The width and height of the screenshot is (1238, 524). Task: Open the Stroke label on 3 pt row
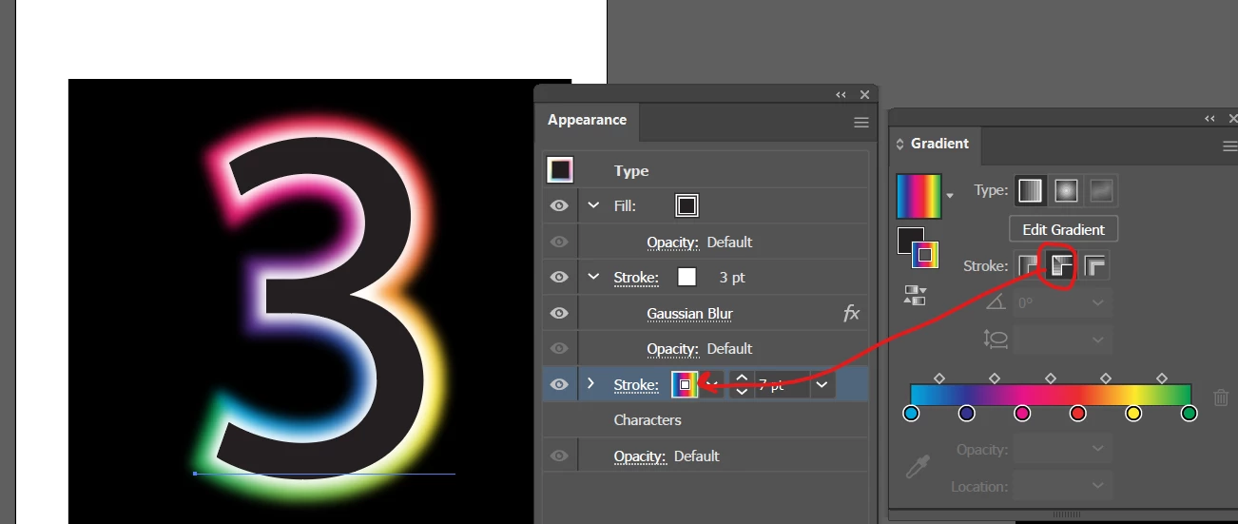coord(636,277)
